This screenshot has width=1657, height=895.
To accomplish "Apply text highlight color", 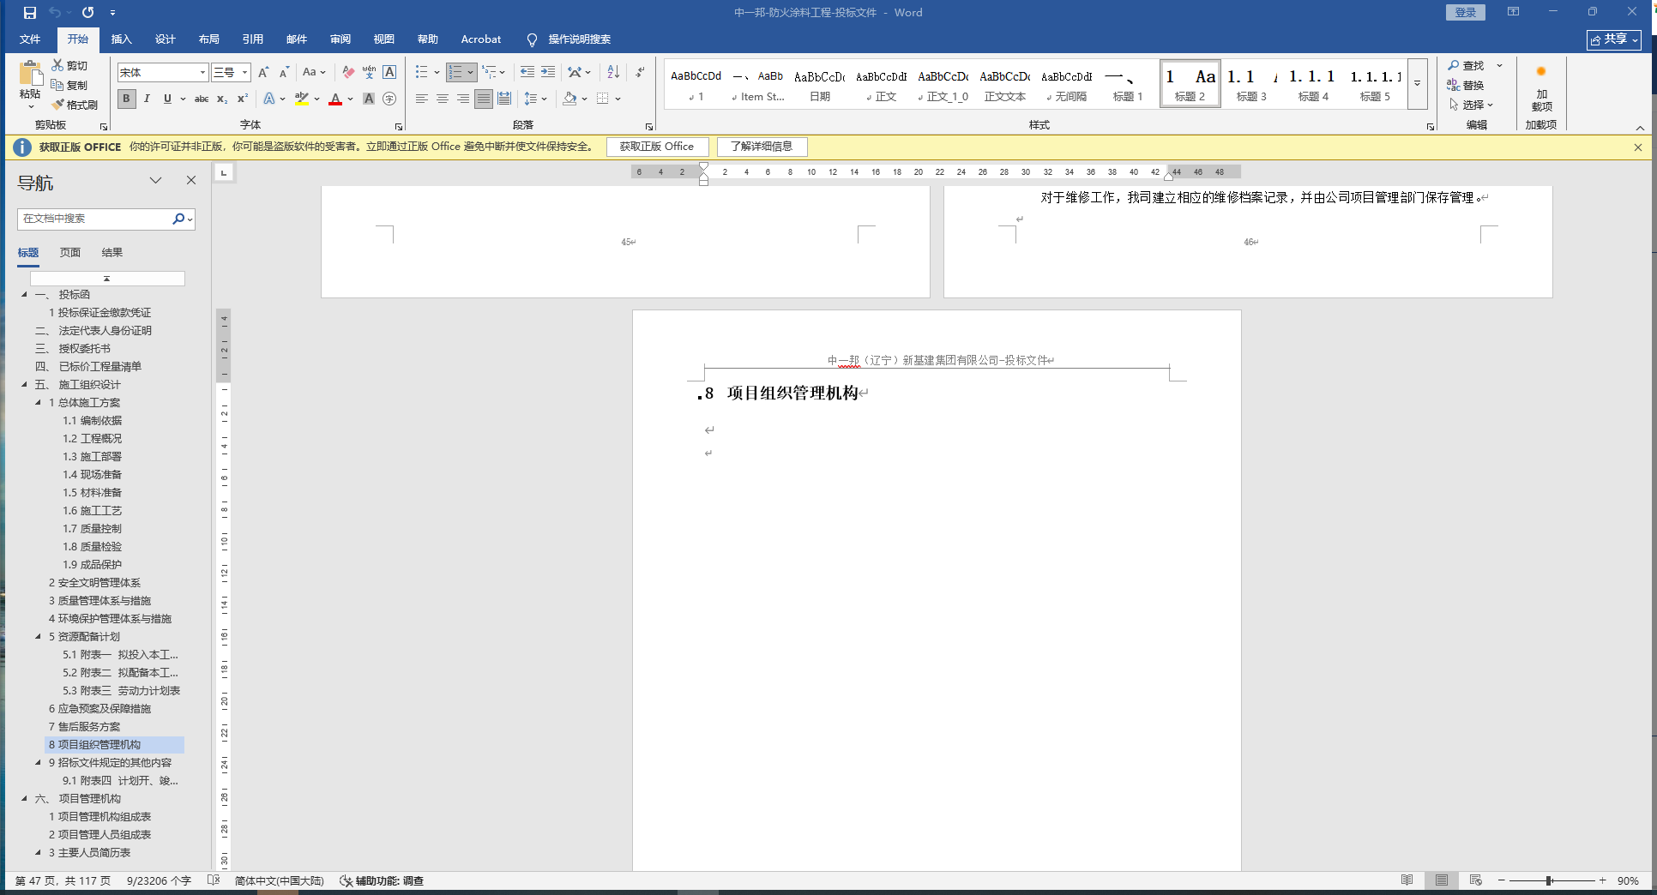I will tap(302, 99).
